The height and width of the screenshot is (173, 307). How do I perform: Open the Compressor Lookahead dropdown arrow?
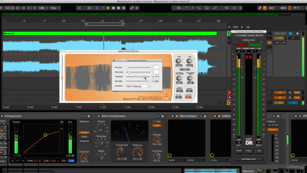click(59, 161)
